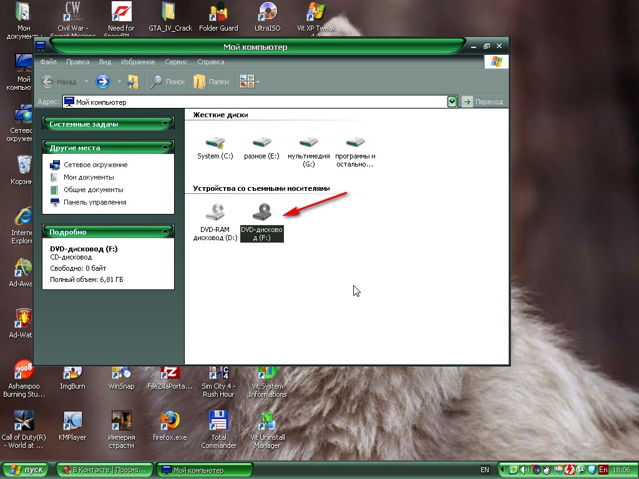Open the Views icon menu

pyautogui.click(x=250, y=82)
